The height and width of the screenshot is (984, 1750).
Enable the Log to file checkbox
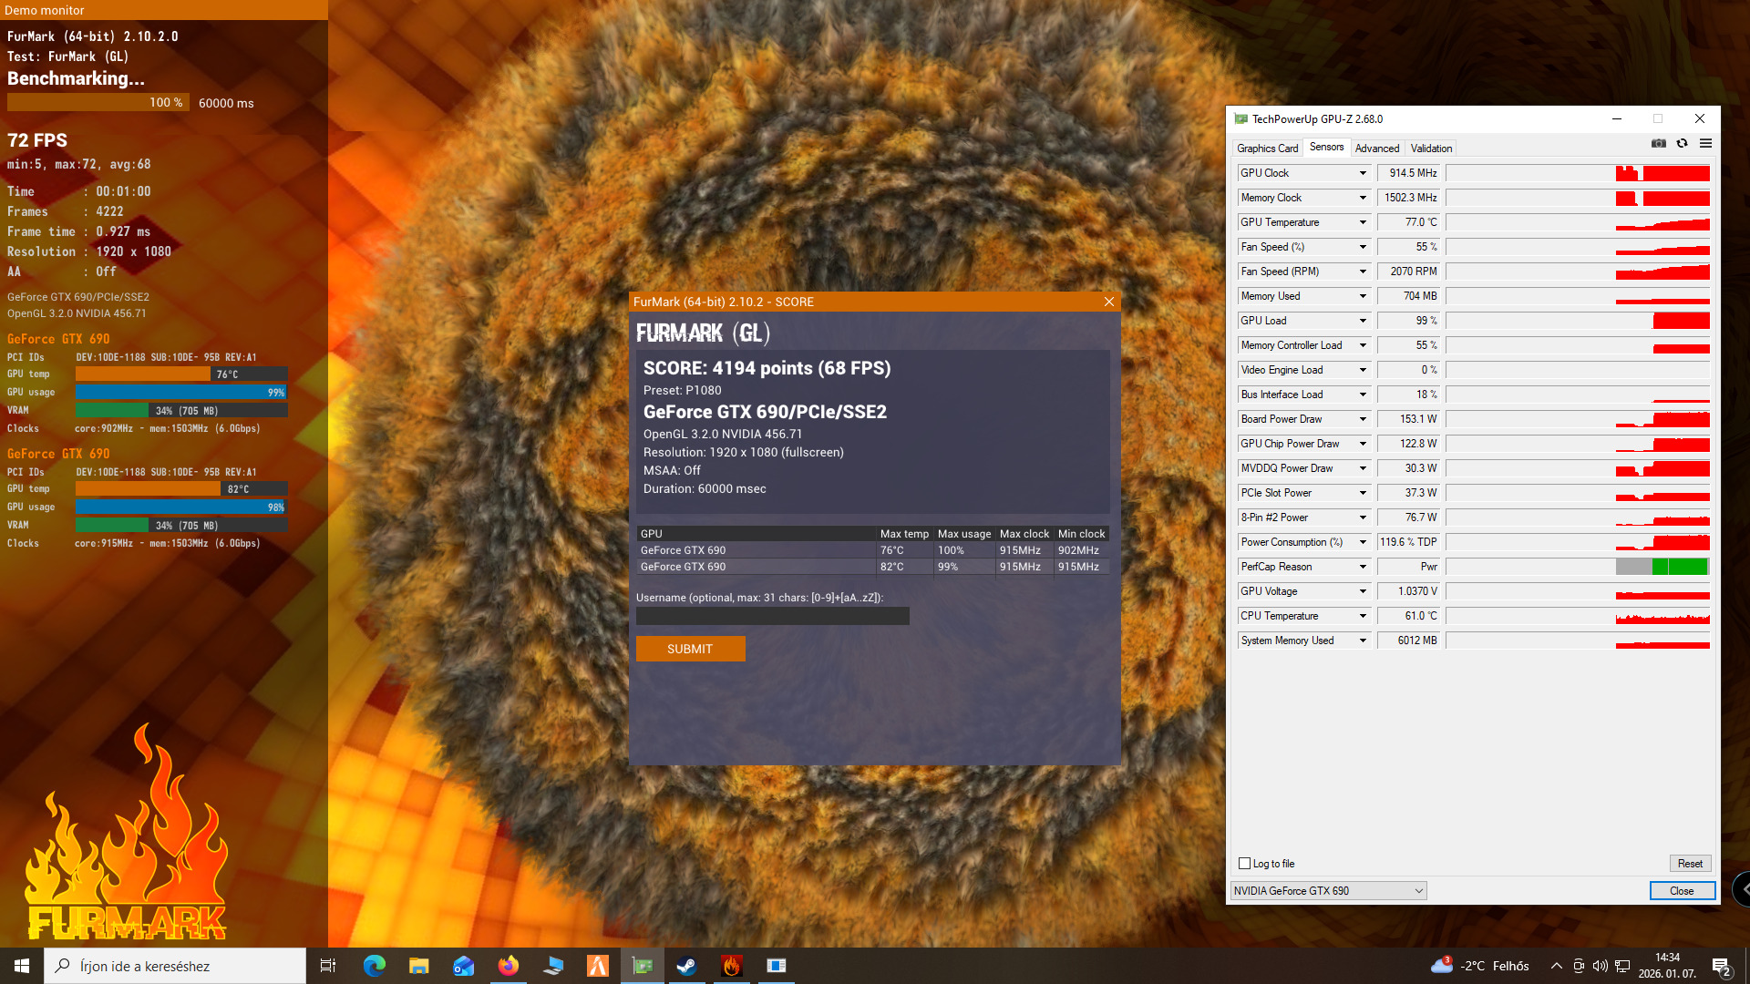pyautogui.click(x=1245, y=864)
